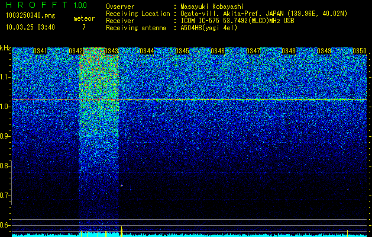Click the 1.1 kHz axis label

[5, 77]
